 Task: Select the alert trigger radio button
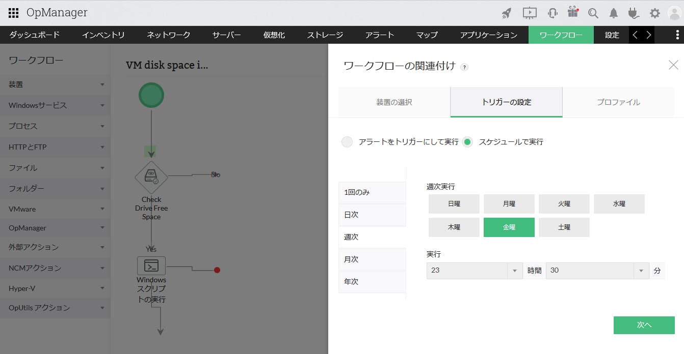coord(347,142)
